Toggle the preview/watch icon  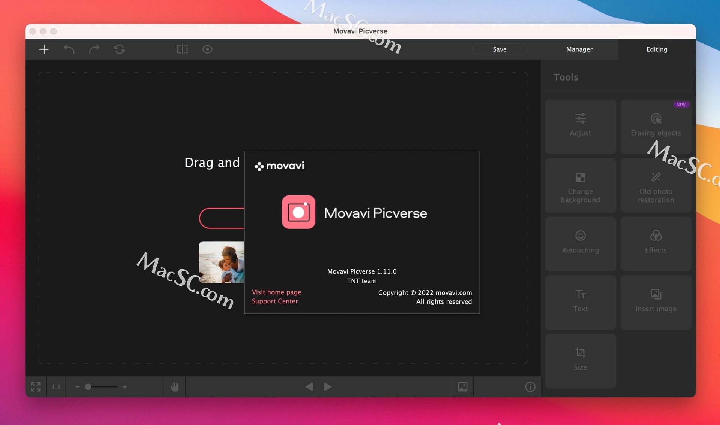coord(207,49)
